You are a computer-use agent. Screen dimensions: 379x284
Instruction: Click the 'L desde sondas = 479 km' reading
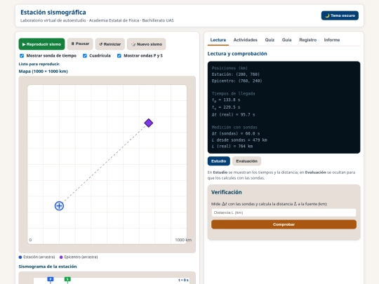[239, 140]
